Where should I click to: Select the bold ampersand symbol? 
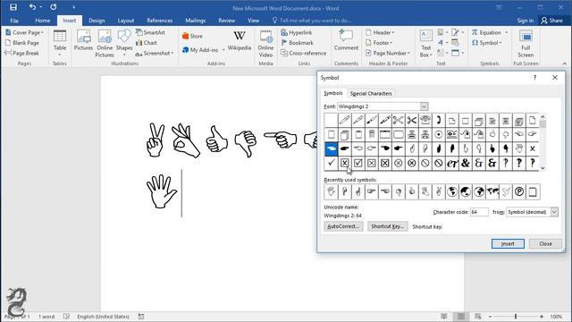pyautogui.click(x=465, y=163)
